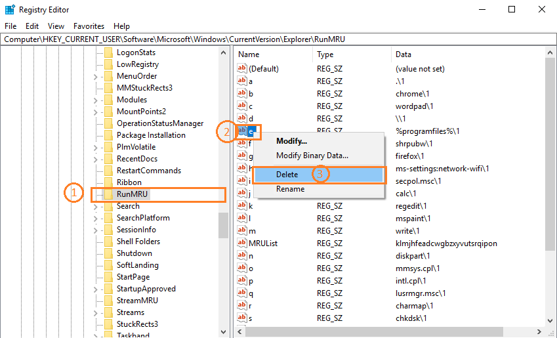Click the tree pane scroll-up arrow
This screenshot has height=338, width=557.
pyautogui.click(x=223, y=53)
